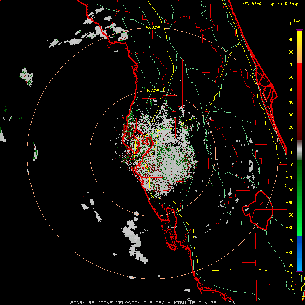Image resolution: width=305 pixels, height=305 pixels.
Task: Click the 80 value on the velocity scale
Action: tap(291, 52)
